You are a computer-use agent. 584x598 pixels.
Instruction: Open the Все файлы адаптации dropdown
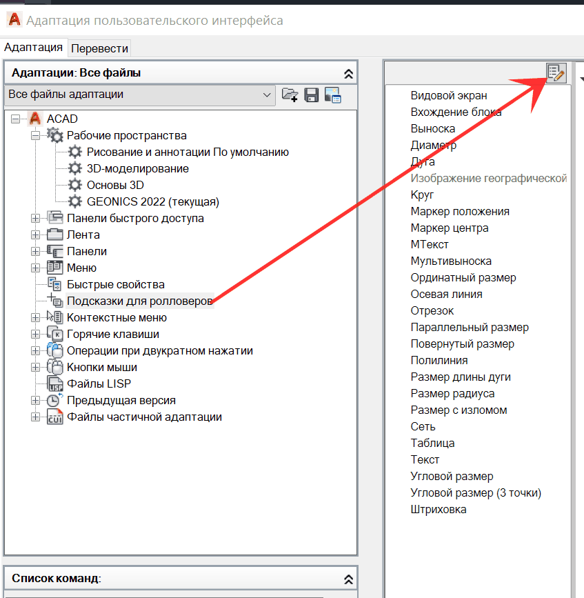(267, 94)
